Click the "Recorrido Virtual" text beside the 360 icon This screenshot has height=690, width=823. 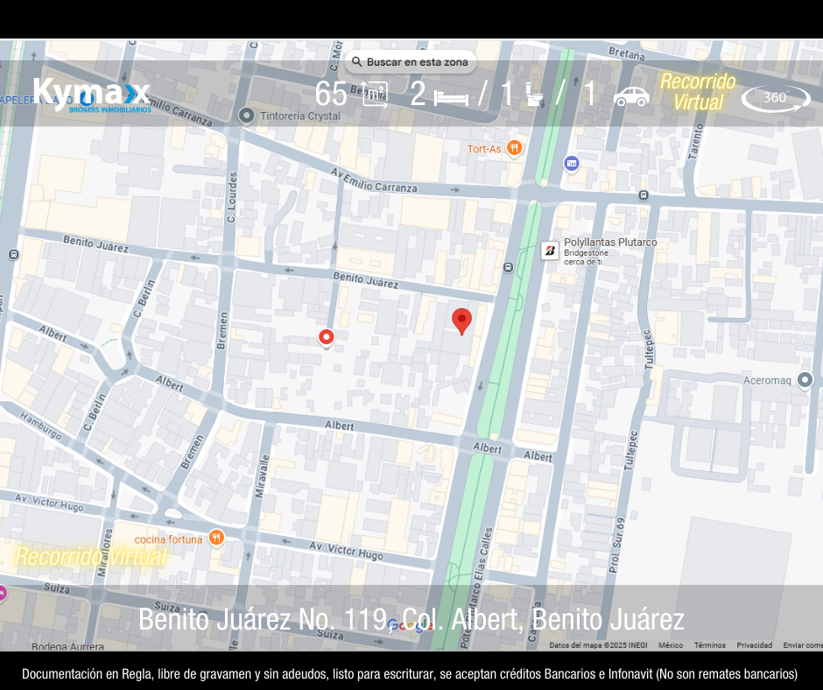pos(698,93)
